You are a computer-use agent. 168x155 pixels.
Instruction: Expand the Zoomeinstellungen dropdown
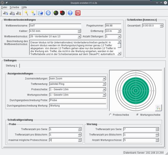(78, 79)
